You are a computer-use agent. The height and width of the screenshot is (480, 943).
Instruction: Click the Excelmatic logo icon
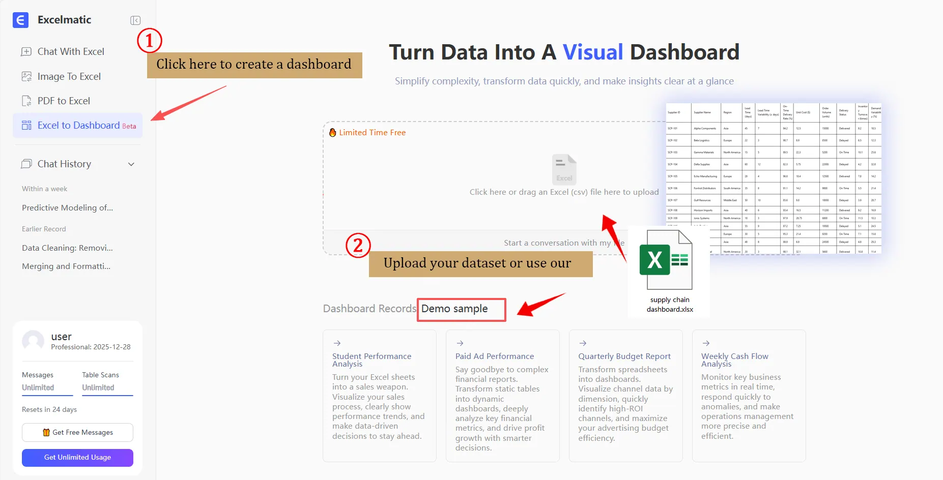point(20,20)
